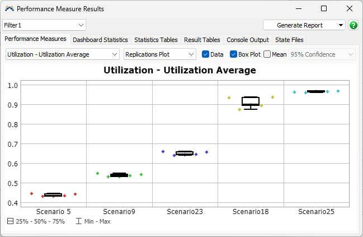Viewport: 363px width, 237px height.
Task: Click the FlexSim app icon in title bar
Action: coord(8,9)
